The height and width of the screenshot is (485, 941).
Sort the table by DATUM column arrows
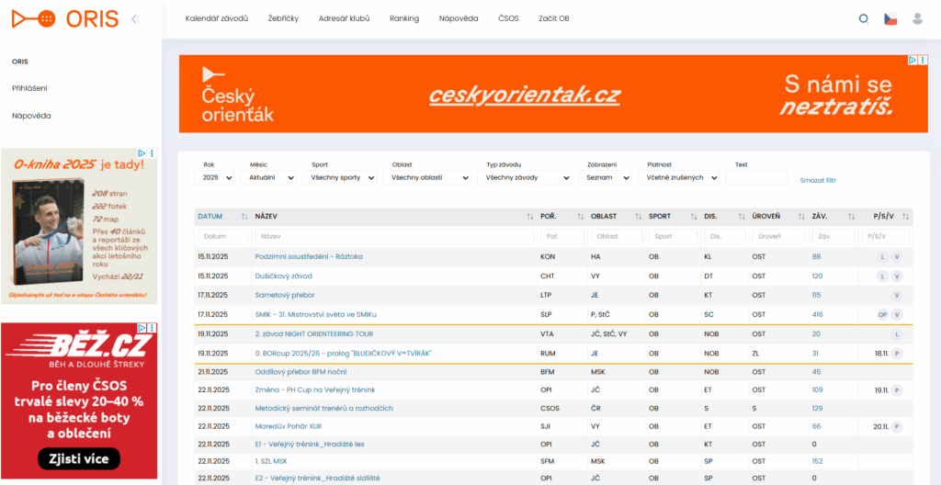tap(244, 217)
